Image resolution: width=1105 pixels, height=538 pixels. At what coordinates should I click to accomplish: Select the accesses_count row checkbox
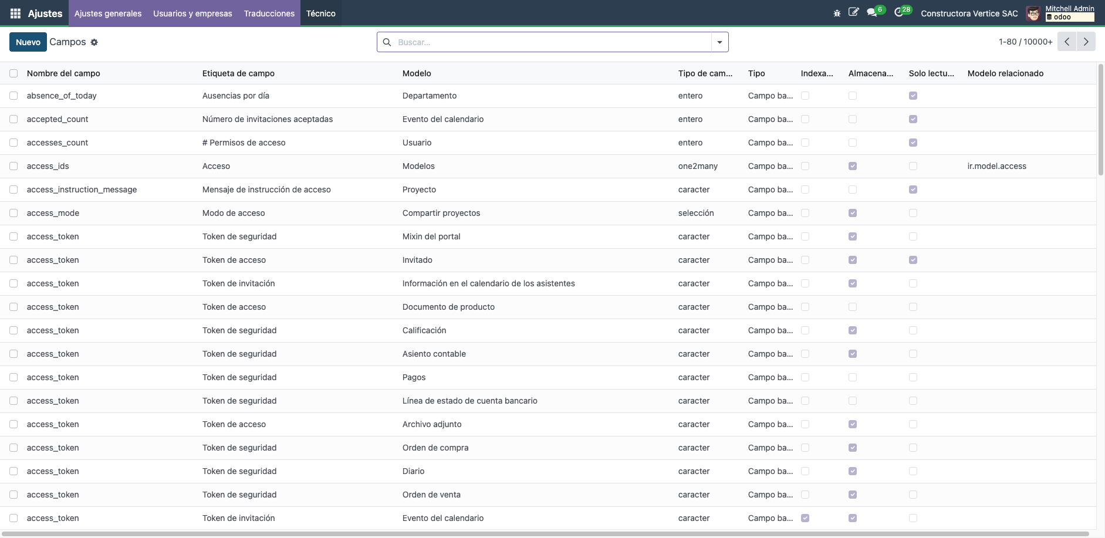[13, 143]
